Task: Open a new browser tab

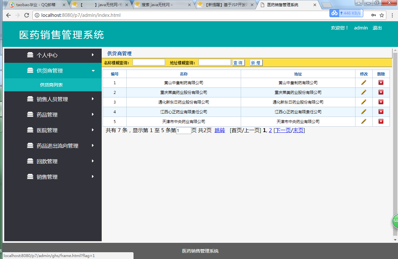Action: click(x=327, y=5)
